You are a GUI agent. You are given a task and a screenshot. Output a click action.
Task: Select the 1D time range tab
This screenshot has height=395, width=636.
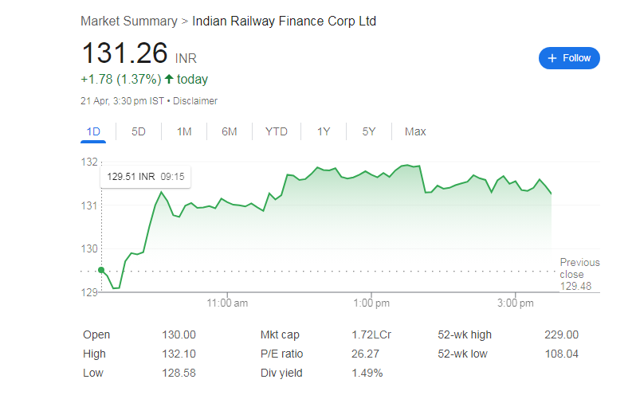(x=93, y=131)
